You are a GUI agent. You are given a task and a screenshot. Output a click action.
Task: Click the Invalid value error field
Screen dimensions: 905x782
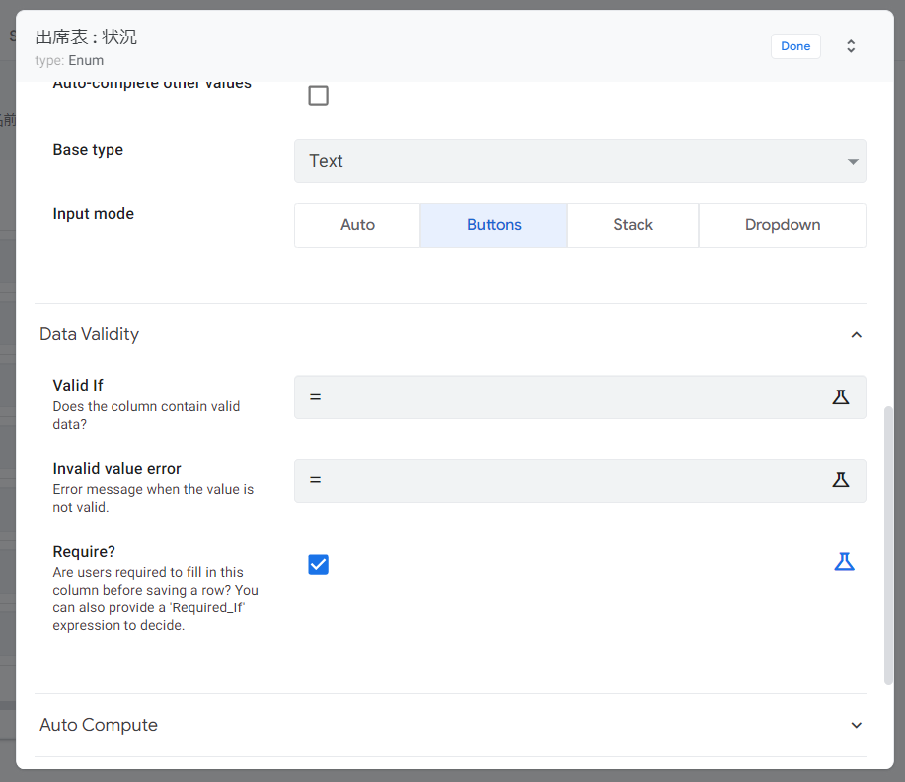tap(563, 480)
